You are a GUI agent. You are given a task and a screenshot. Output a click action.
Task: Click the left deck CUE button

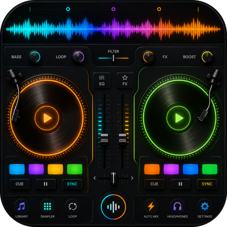pos(20,184)
